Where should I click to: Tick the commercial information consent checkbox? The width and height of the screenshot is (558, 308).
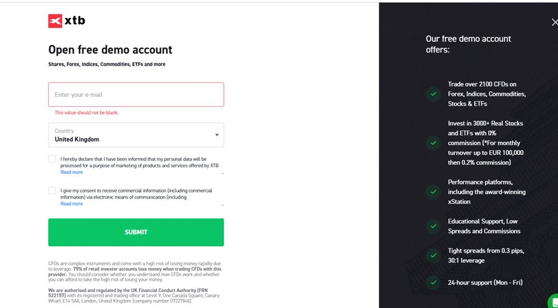tap(52, 191)
